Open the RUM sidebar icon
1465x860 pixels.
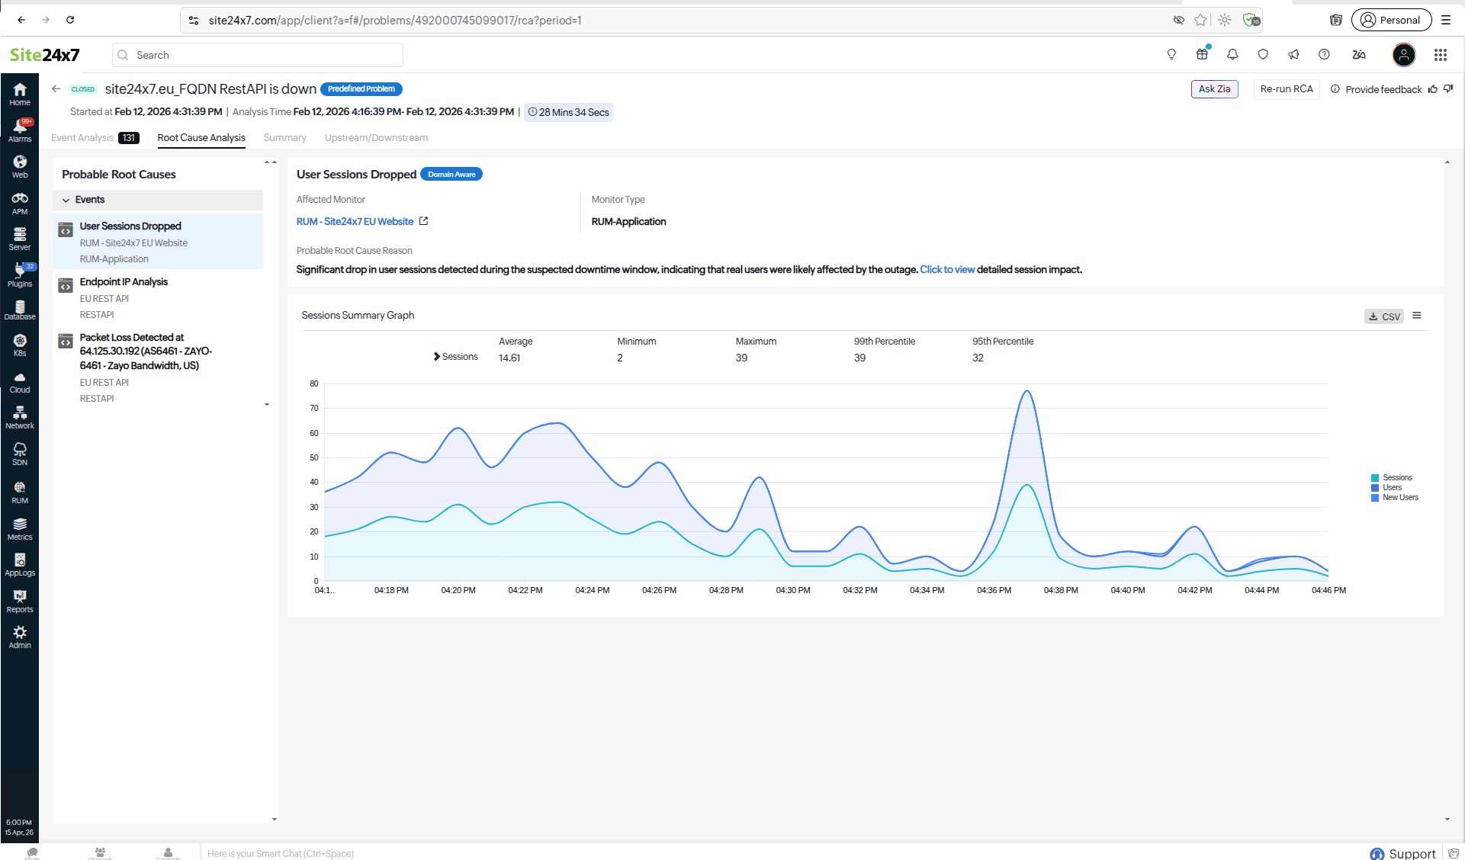[20, 493]
